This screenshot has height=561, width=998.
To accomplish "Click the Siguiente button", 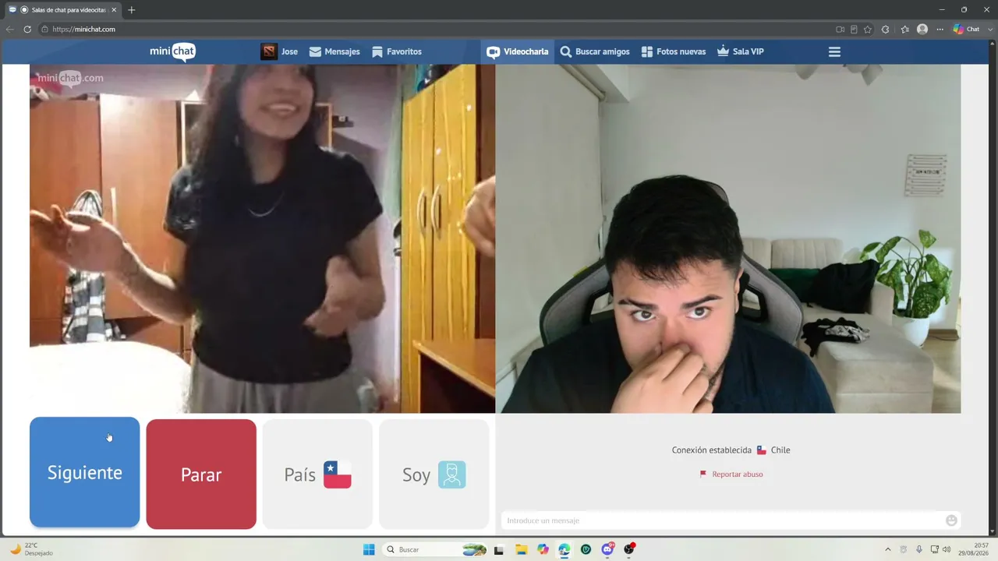I will click(84, 472).
